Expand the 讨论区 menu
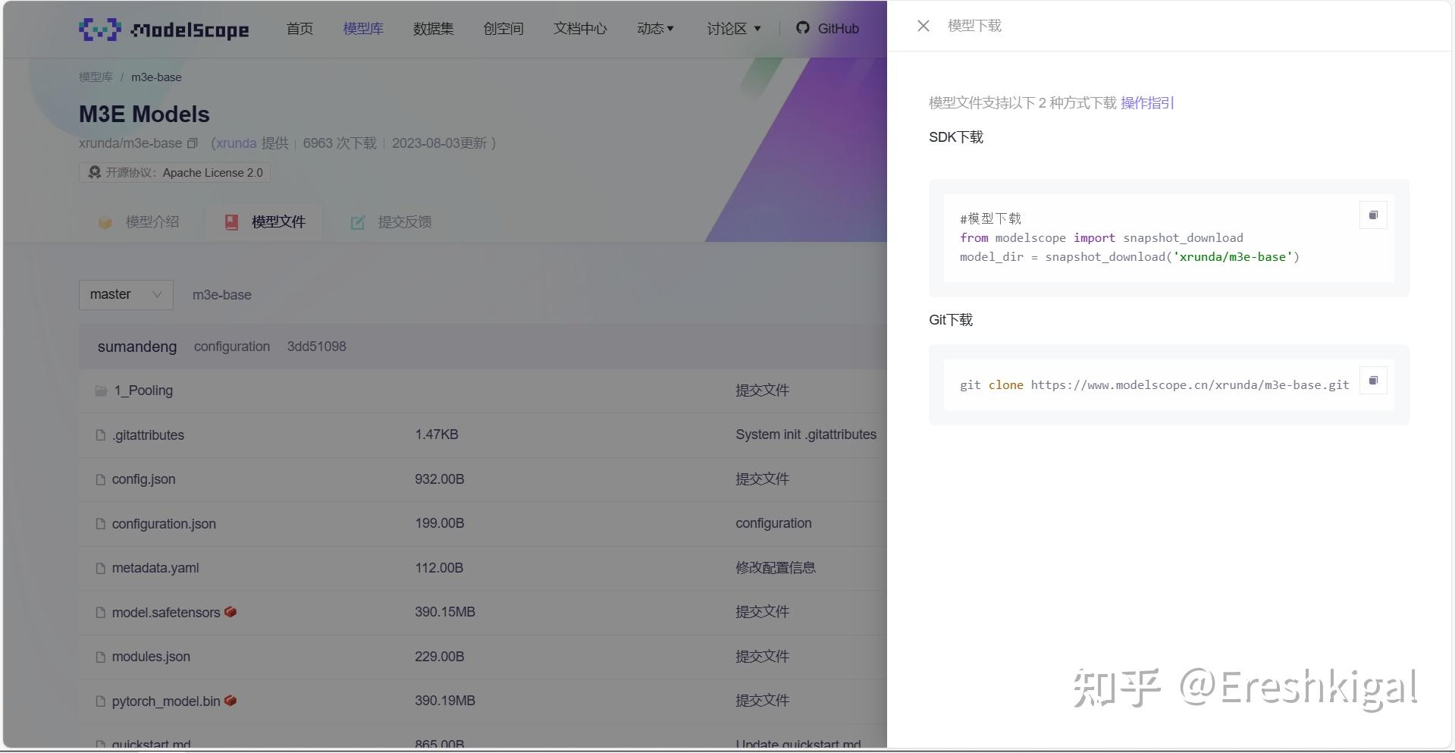Image resolution: width=1455 pixels, height=753 pixels. [x=733, y=28]
